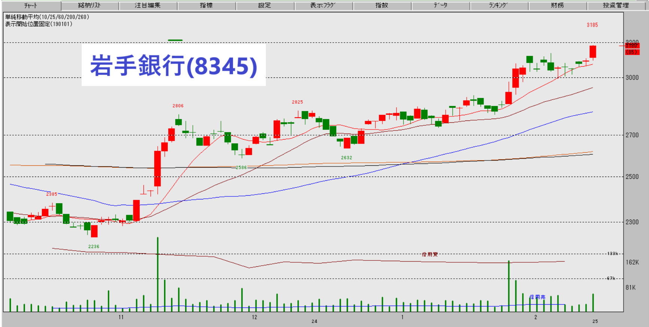The width and height of the screenshot is (649, 327).
Task: Click the 2632 low price label
Action: coord(346,158)
